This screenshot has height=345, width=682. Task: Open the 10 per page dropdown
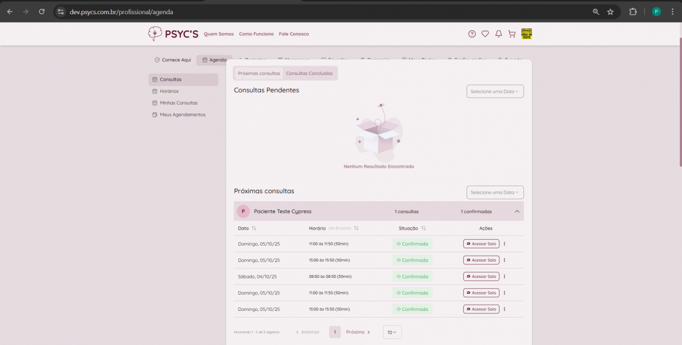[392, 332]
